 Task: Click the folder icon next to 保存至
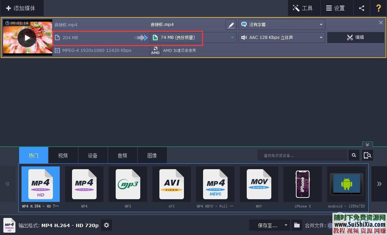click(297, 225)
